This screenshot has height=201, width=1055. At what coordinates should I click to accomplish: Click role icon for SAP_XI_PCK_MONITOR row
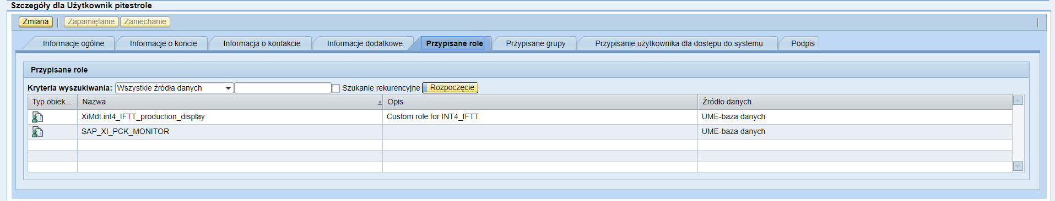37,132
